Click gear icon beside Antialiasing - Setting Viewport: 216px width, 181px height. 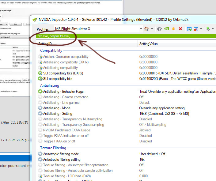pyautogui.click(x=40, y=114)
